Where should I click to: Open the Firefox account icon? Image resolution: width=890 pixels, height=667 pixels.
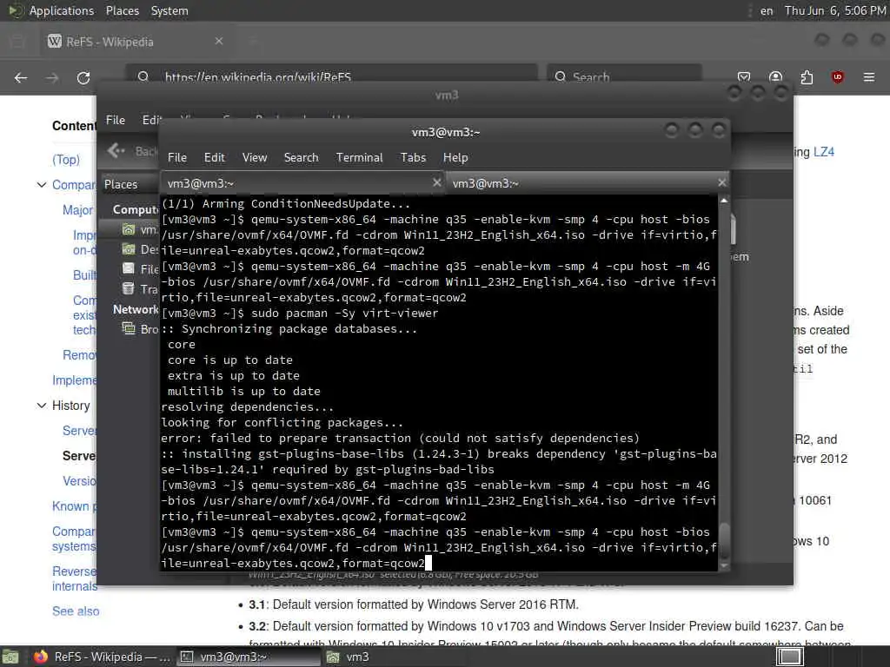[x=775, y=77]
